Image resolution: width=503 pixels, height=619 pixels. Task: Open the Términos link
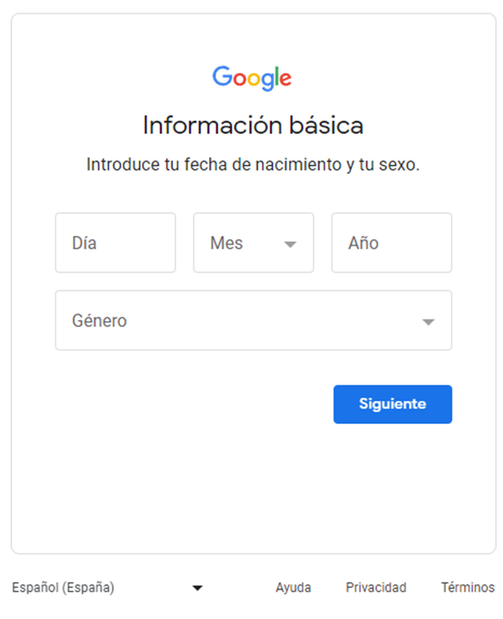click(x=467, y=588)
